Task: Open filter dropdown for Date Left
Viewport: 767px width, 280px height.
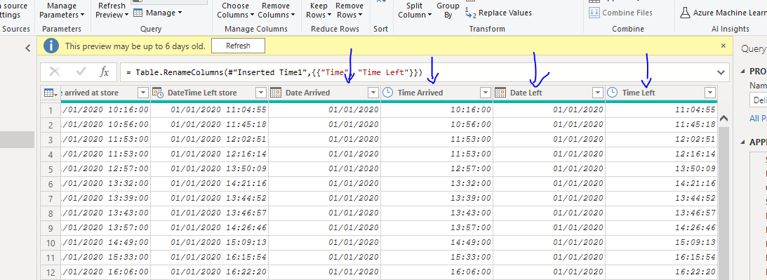Action: click(x=598, y=93)
